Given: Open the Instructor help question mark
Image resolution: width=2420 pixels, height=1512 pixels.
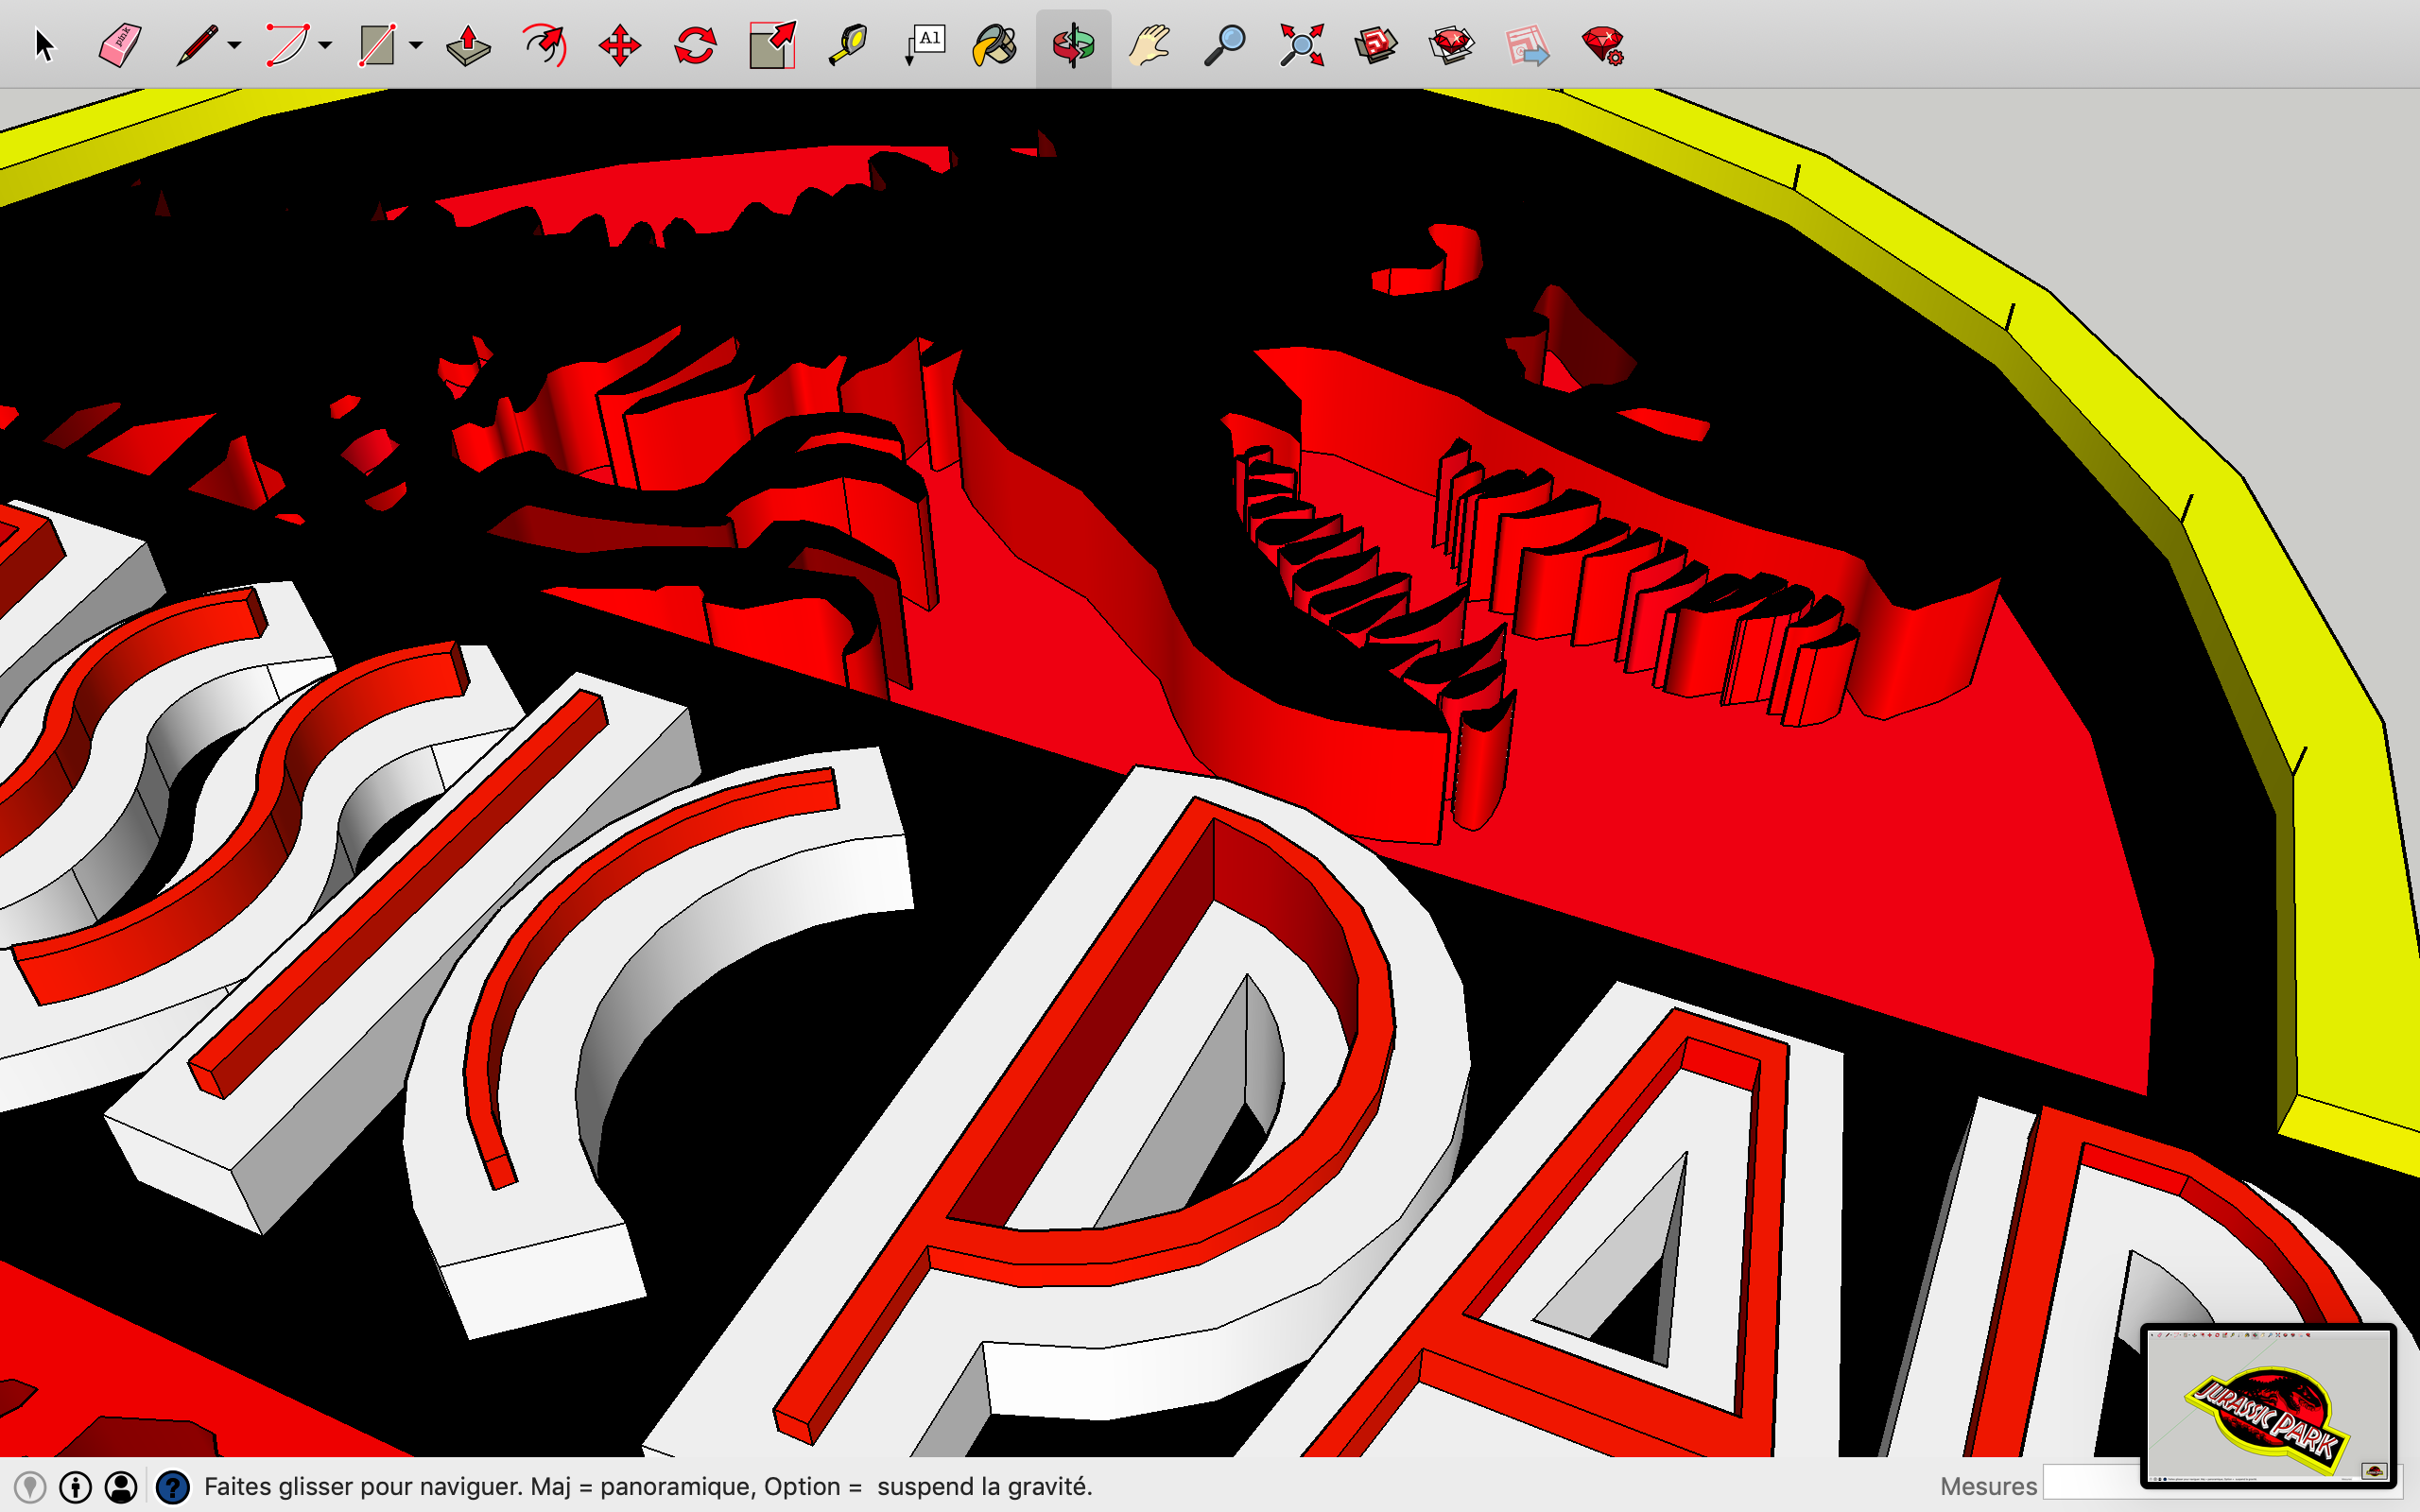Looking at the screenshot, I should (x=173, y=1487).
